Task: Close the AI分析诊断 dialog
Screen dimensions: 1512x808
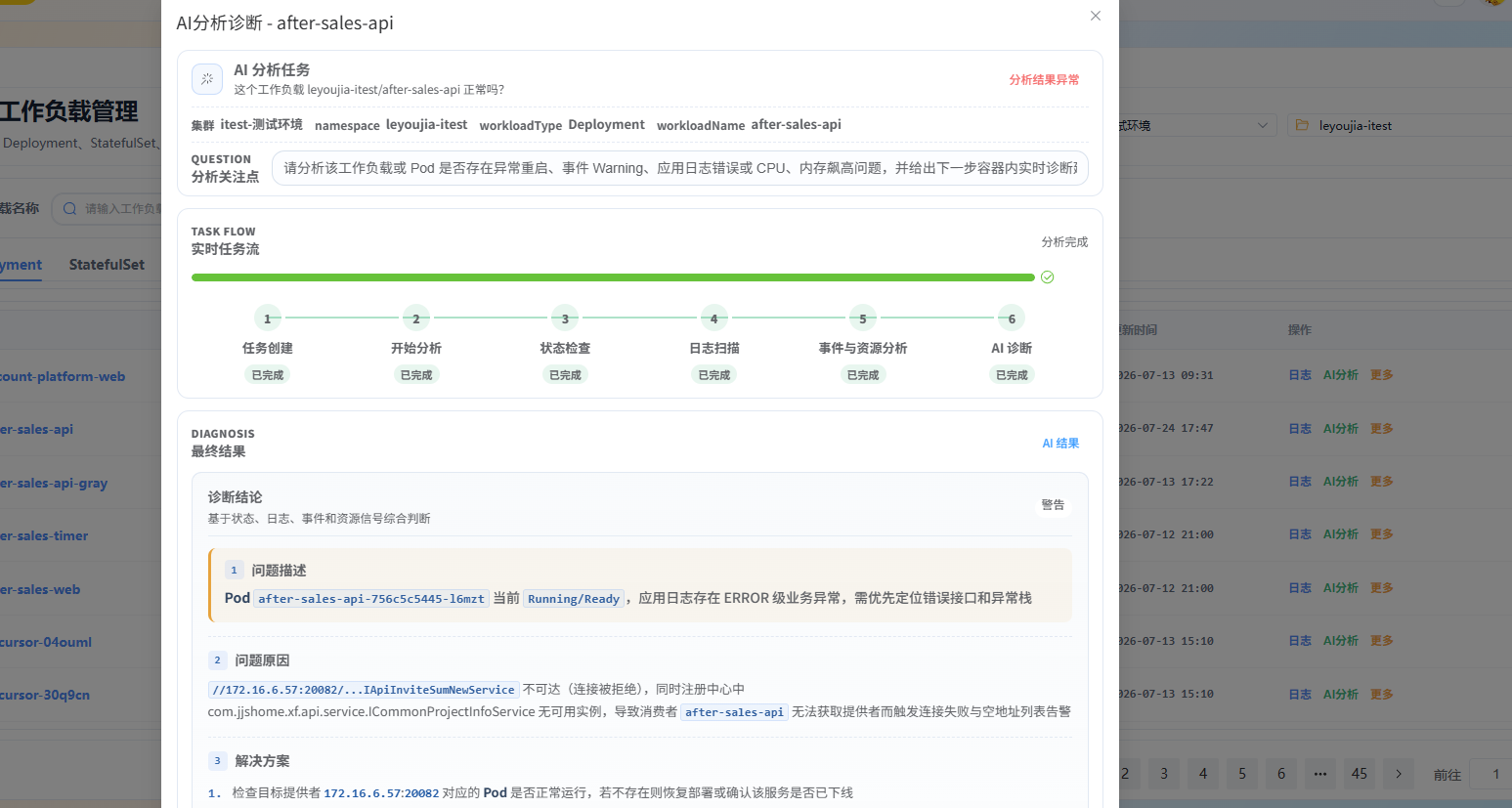Action: pos(1096,16)
